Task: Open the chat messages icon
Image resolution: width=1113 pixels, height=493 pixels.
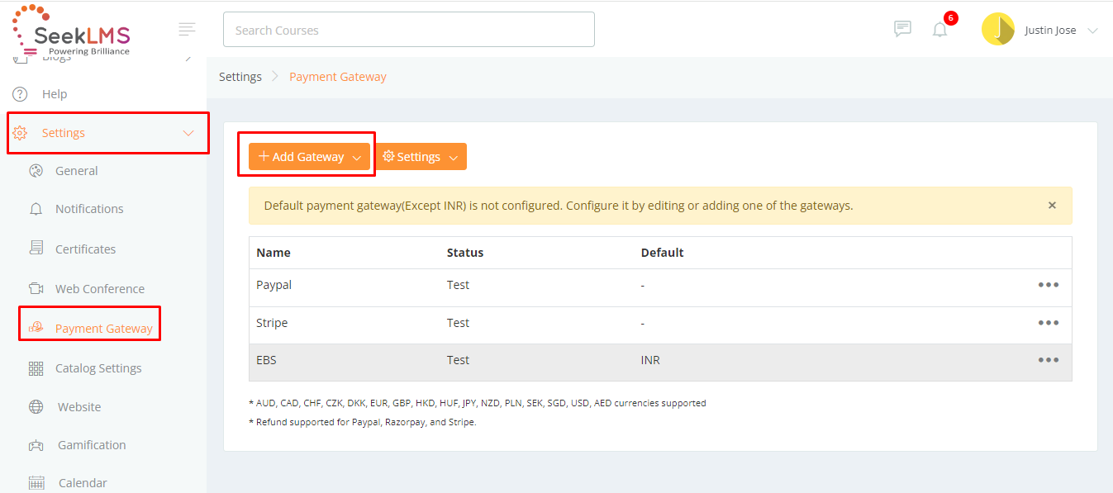Action: [902, 29]
